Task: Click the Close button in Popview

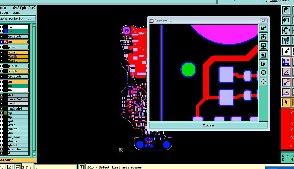Action: 208,125
